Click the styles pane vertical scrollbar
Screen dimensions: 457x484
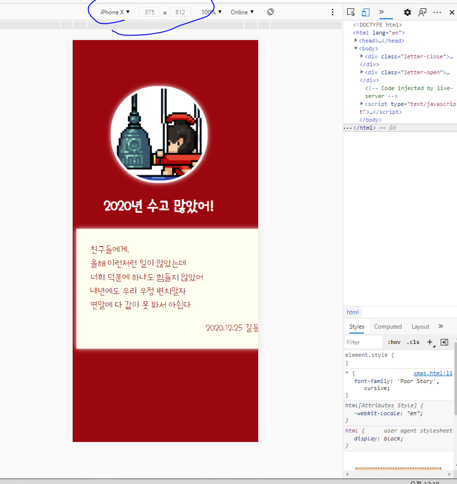[455, 379]
